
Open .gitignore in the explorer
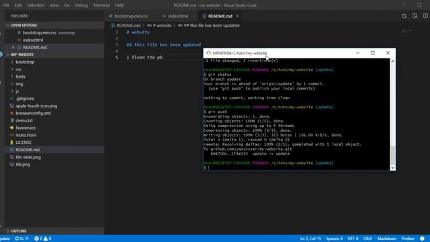coord(54,99)
